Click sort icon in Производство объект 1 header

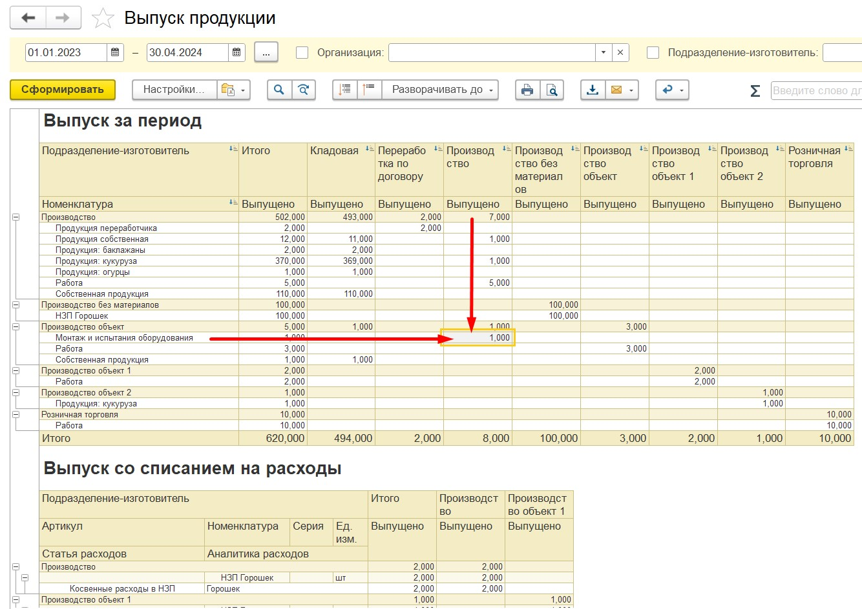click(x=711, y=149)
